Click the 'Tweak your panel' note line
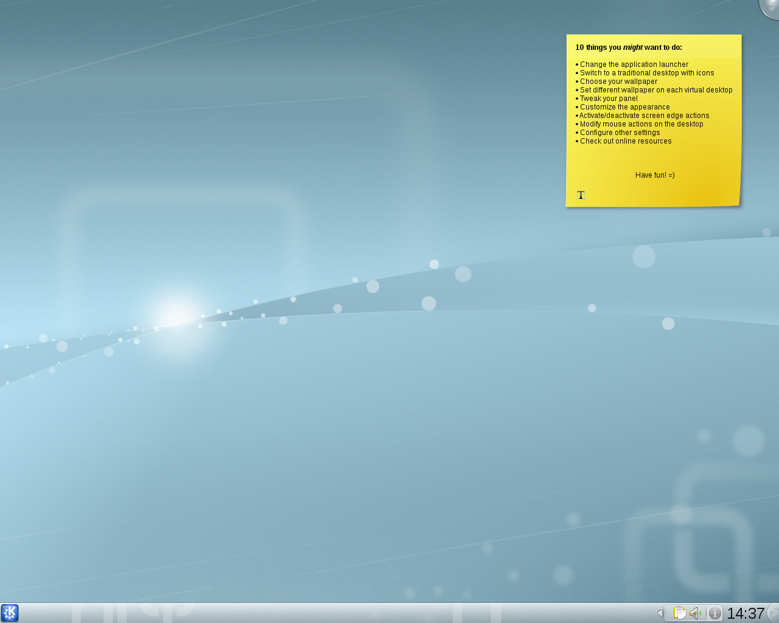Viewport: 779px width, 623px height. coord(609,99)
